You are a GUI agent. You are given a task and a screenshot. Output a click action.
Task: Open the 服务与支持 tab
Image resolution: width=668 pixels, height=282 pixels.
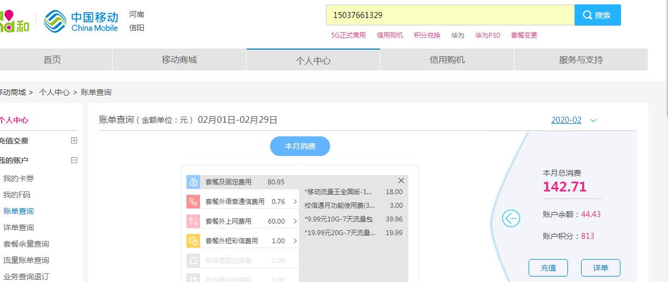tap(581, 60)
